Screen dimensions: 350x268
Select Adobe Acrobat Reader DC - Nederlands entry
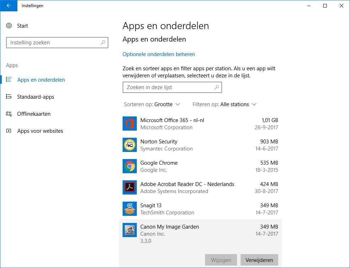click(x=200, y=187)
